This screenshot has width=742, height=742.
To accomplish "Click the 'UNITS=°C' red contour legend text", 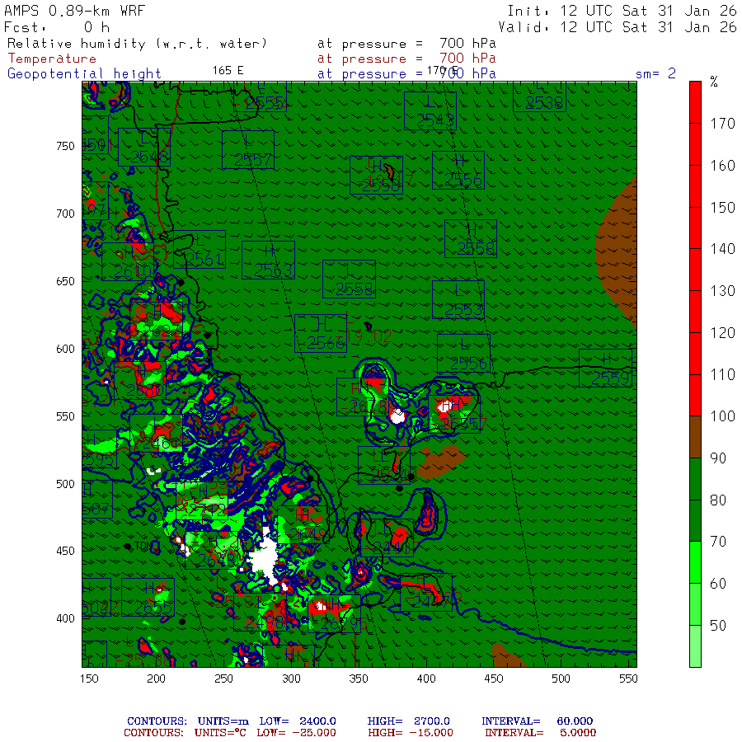I will [220, 733].
